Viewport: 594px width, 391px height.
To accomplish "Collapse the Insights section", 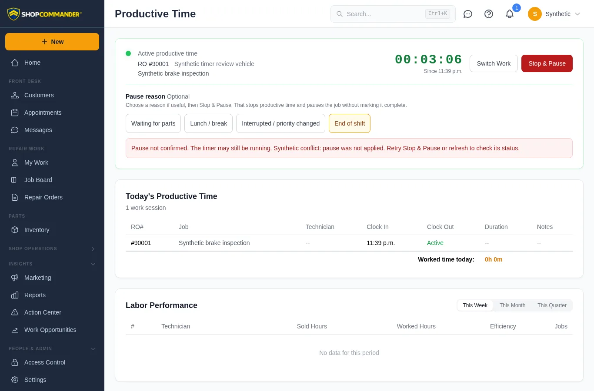I will point(52,264).
